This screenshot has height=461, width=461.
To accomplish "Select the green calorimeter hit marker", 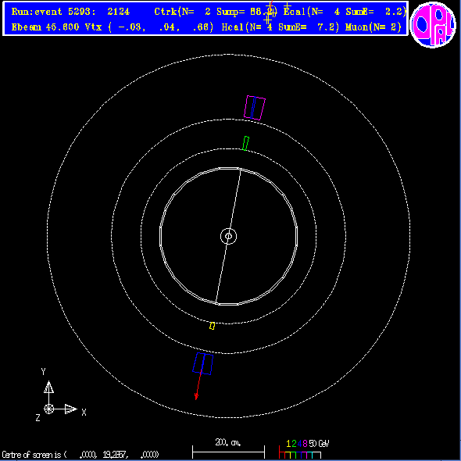I will 245,144.
